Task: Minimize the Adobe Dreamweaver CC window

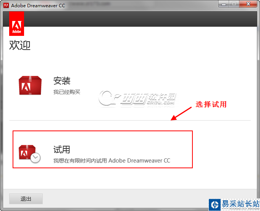Action: (224, 4)
